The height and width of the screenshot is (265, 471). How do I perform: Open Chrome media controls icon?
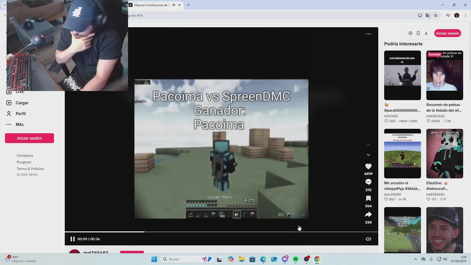448,15
